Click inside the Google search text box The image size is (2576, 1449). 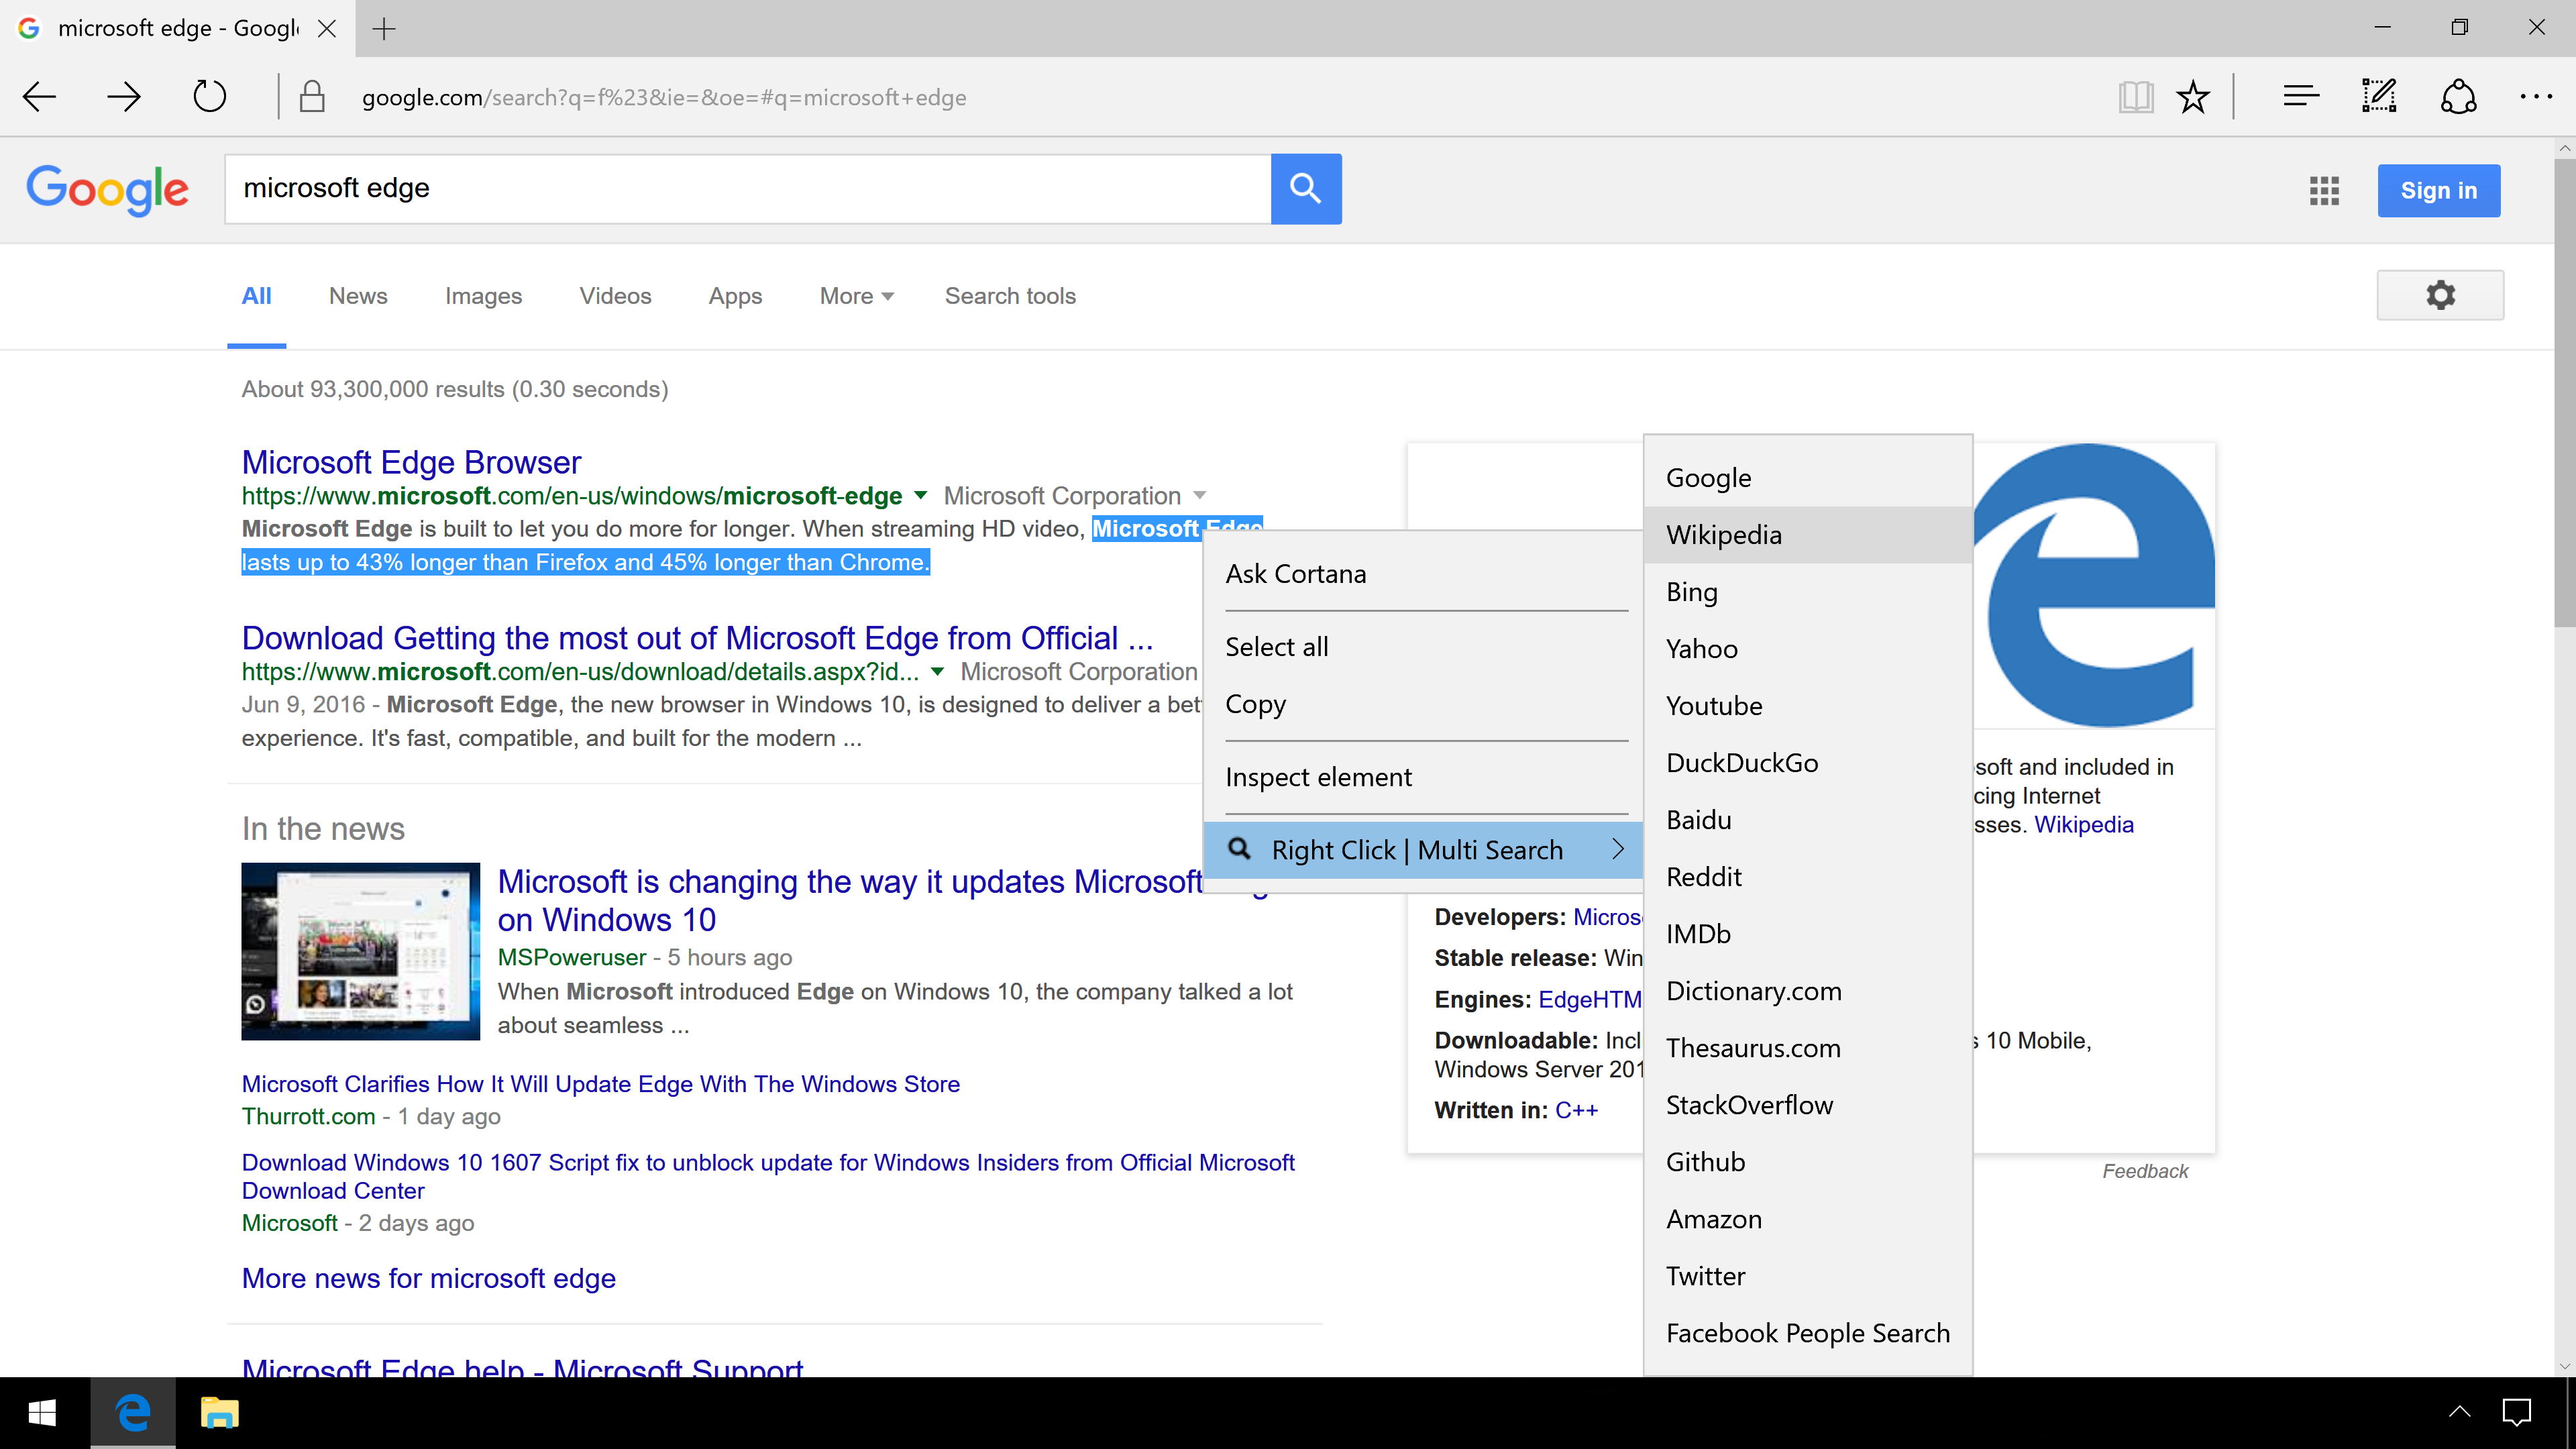point(747,189)
